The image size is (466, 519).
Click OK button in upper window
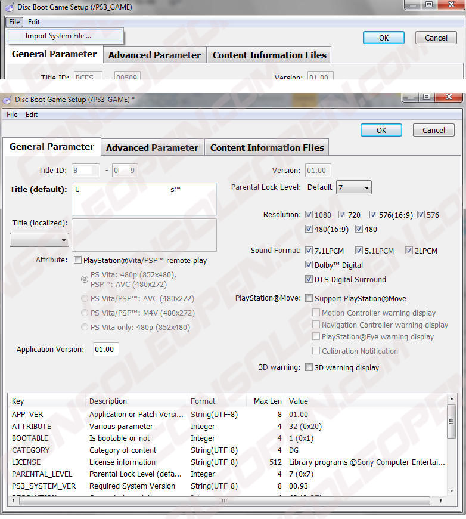(x=384, y=38)
